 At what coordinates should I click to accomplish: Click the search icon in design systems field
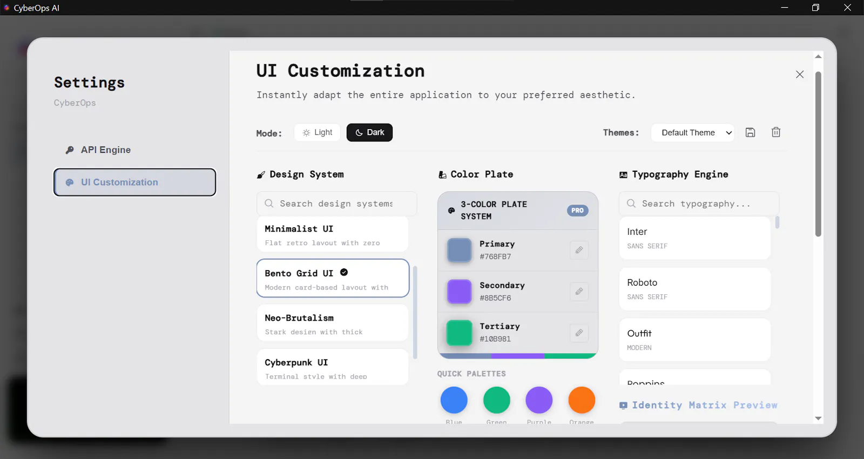coord(269,204)
